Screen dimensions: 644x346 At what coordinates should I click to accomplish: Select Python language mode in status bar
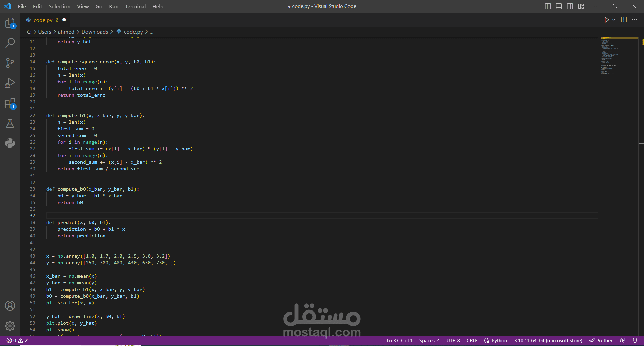click(x=499, y=341)
